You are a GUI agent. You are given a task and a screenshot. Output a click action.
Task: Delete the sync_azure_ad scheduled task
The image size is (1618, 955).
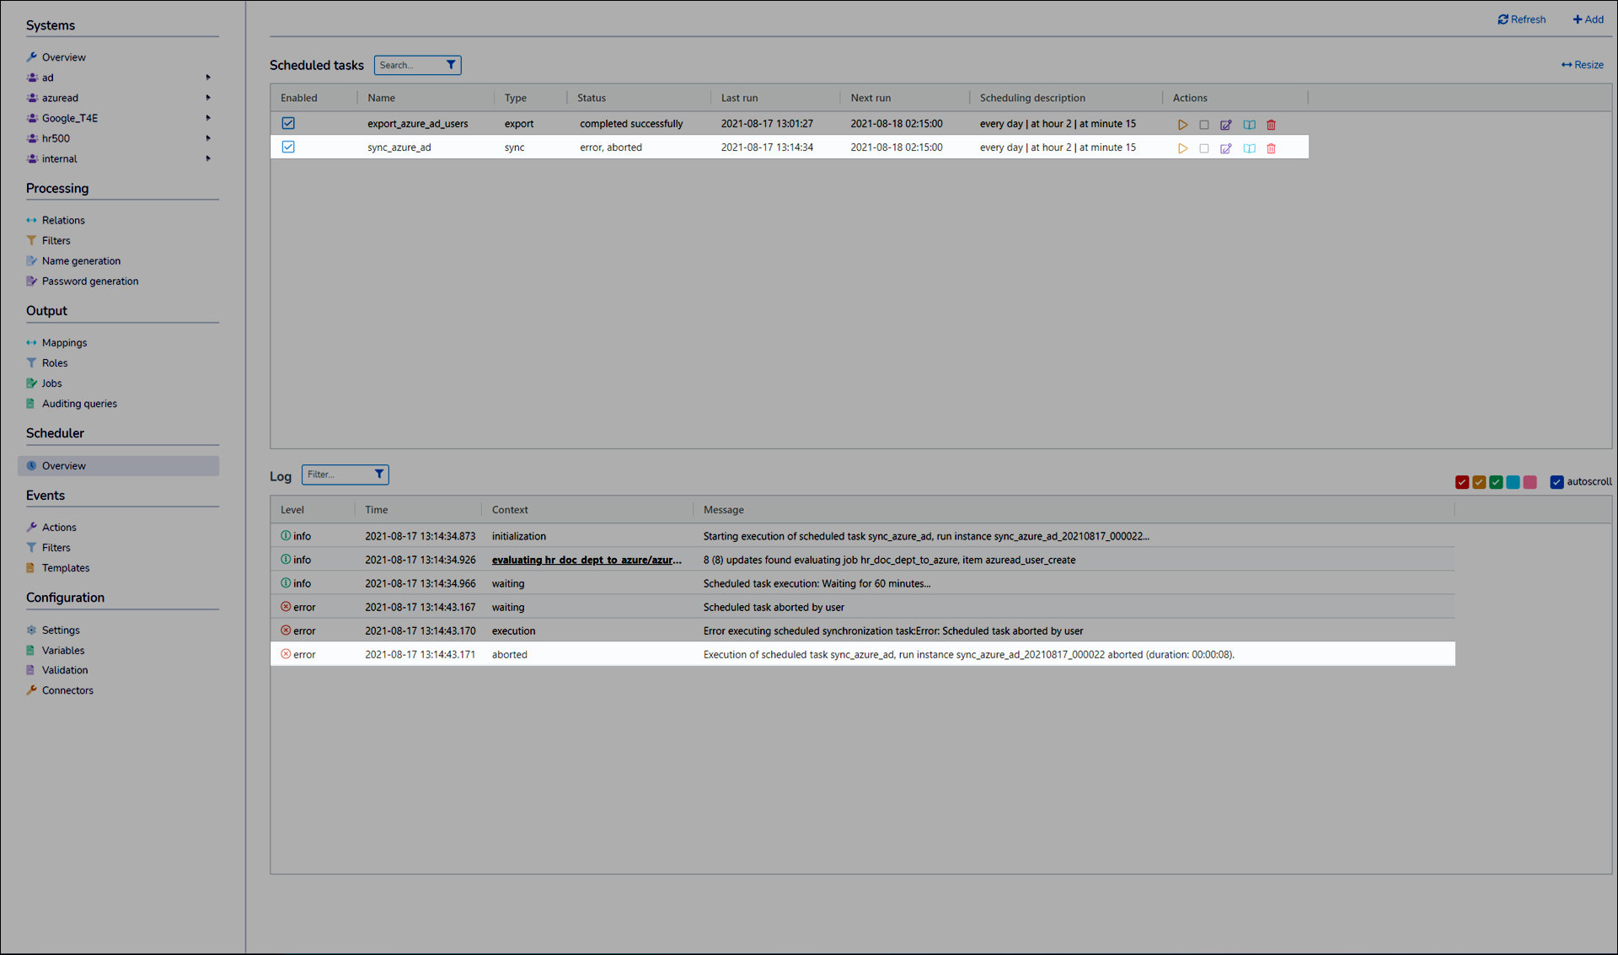pyautogui.click(x=1271, y=148)
